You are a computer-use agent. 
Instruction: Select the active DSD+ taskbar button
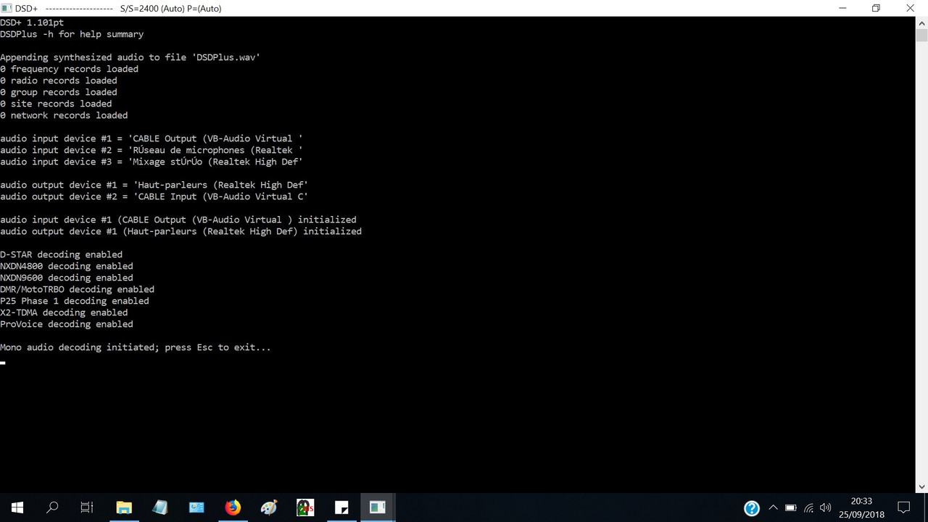point(378,507)
